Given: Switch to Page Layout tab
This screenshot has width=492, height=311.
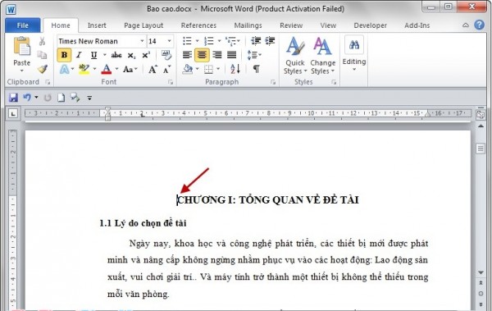Looking at the screenshot, I should (143, 25).
